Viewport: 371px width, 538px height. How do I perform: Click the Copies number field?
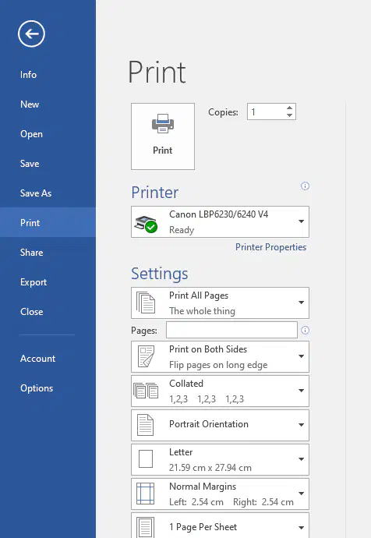click(267, 111)
